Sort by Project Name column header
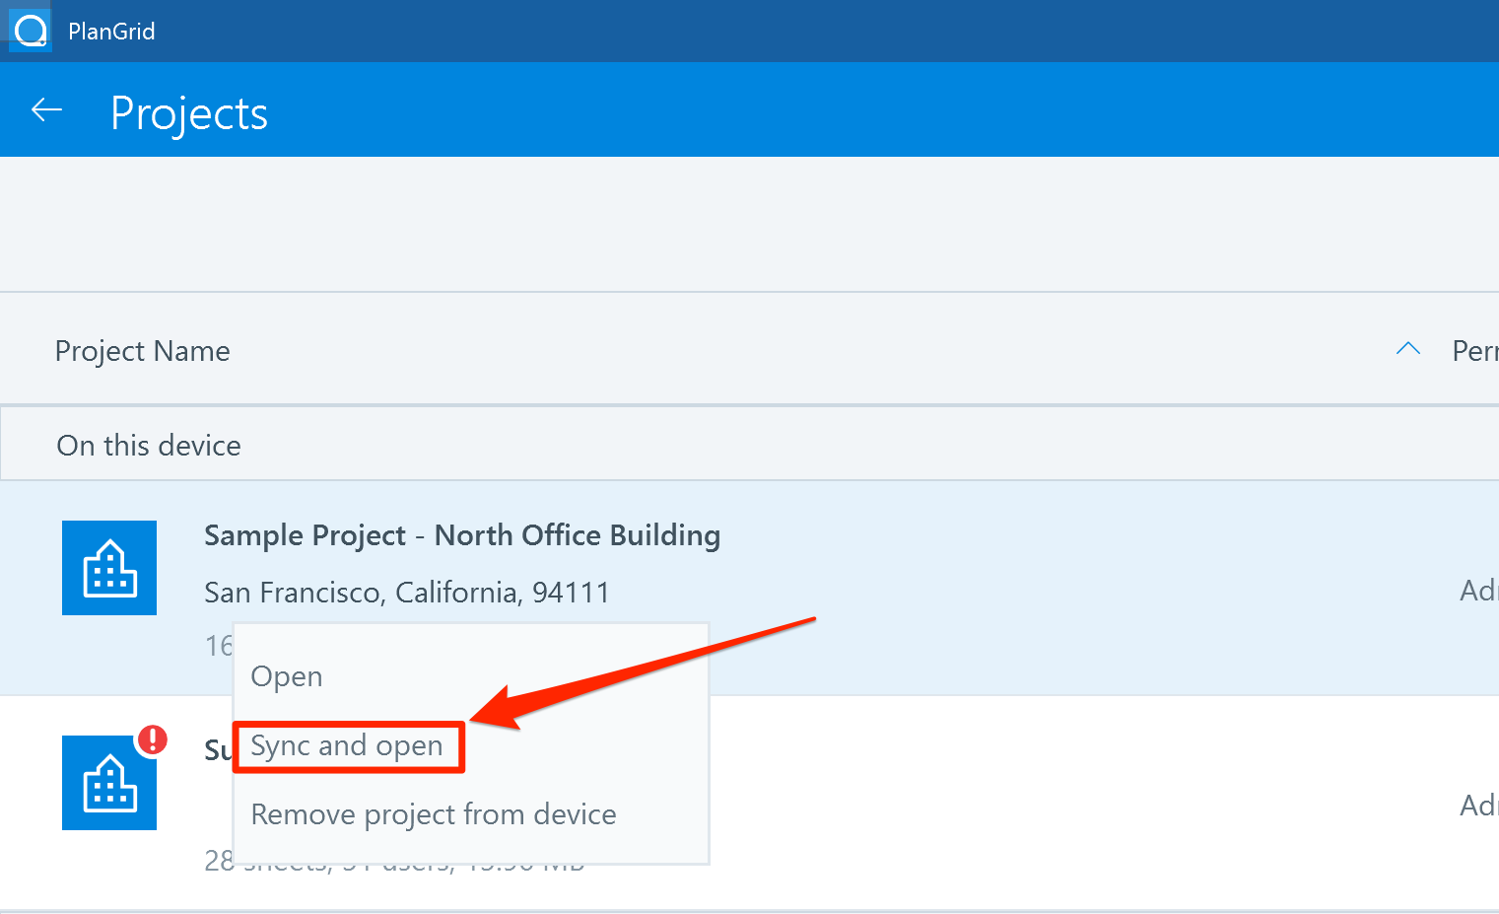Screen dimensions: 1499x914 click(143, 351)
